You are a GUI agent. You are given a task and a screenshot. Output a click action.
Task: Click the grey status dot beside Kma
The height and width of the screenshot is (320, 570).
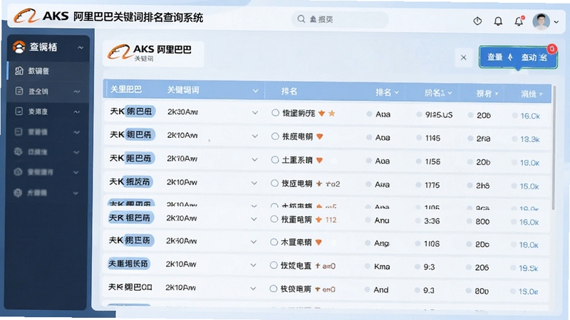pos(368,266)
